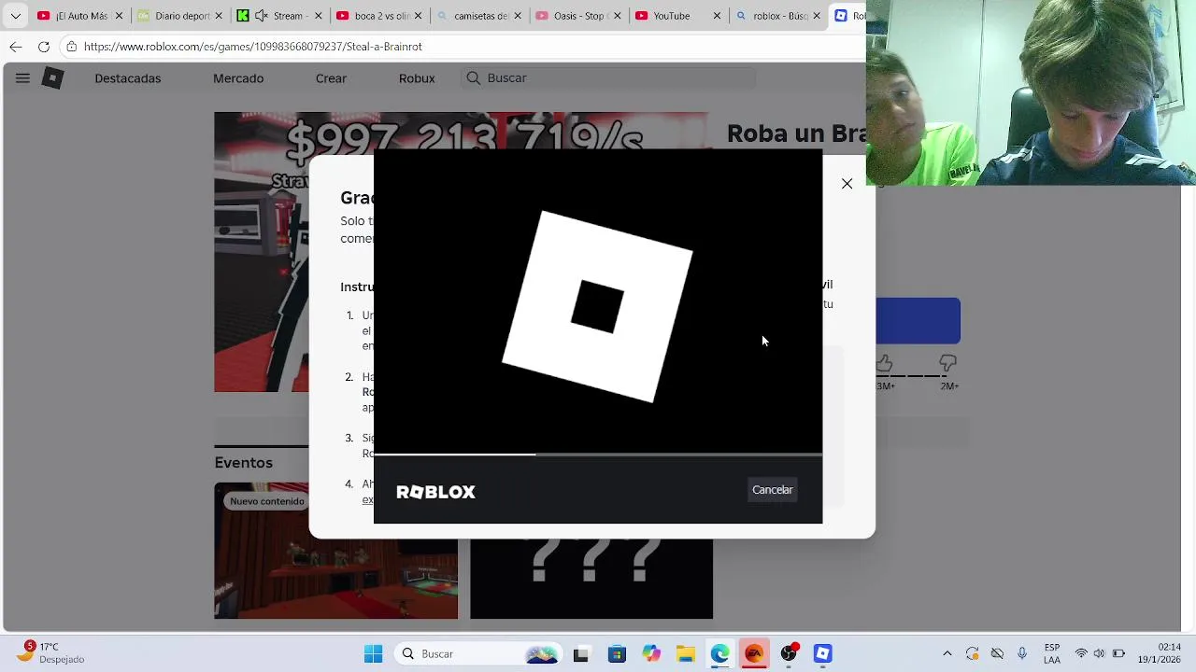Open the EA app in the taskbar
The width and height of the screenshot is (1196, 672).
tap(754, 654)
